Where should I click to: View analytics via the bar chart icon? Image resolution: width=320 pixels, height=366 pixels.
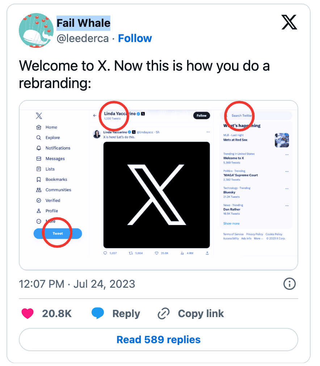click(x=182, y=253)
